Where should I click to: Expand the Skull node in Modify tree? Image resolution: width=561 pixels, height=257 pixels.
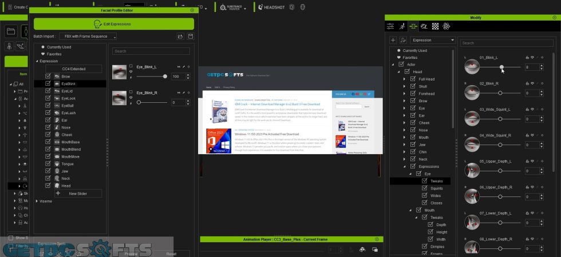pyautogui.click(x=404, y=86)
